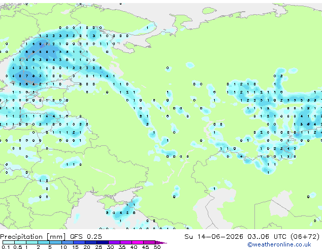Click the 1–2 mm legend color swatch
Screen dimensions: 322x249
point(32,242)
